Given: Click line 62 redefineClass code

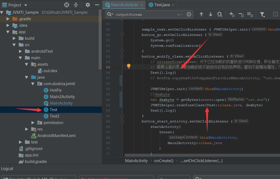Looking at the screenshot, I should coord(207,105).
